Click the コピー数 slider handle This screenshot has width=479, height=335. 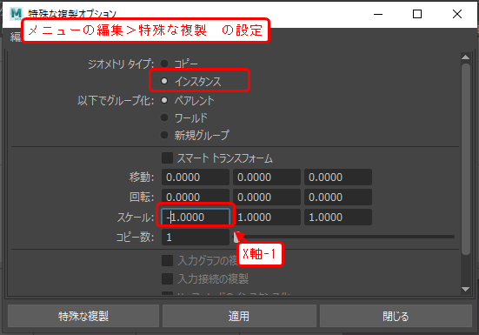[x=236, y=237]
